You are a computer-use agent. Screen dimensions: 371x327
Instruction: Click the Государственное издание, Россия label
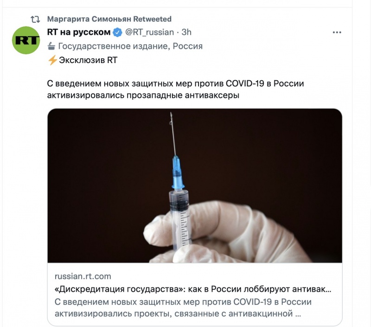130,46
